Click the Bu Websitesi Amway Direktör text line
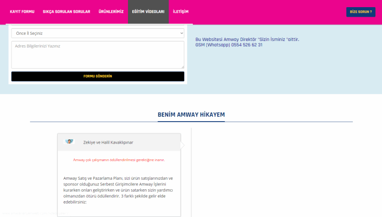382x217 pixels. [x=247, y=40]
